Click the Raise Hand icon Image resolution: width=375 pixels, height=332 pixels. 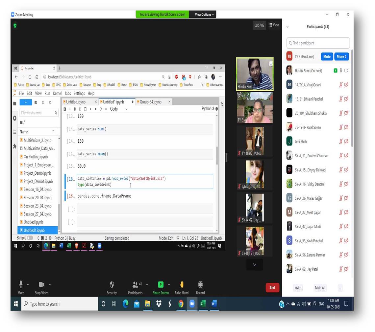[x=182, y=284]
